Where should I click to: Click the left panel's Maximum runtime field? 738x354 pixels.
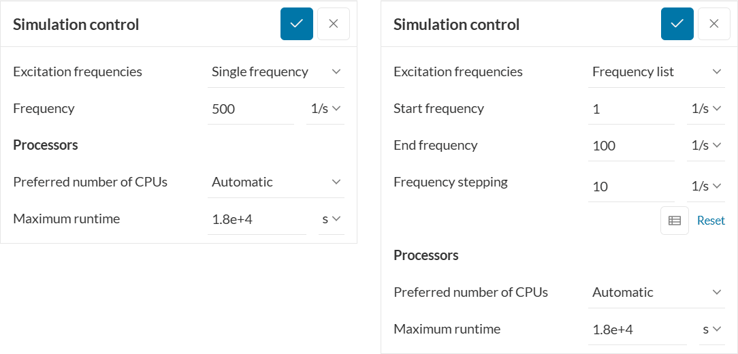point(257,219)
